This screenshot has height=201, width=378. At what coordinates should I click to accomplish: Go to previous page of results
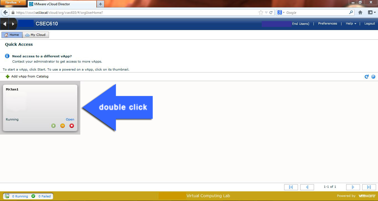coord(307,187)
